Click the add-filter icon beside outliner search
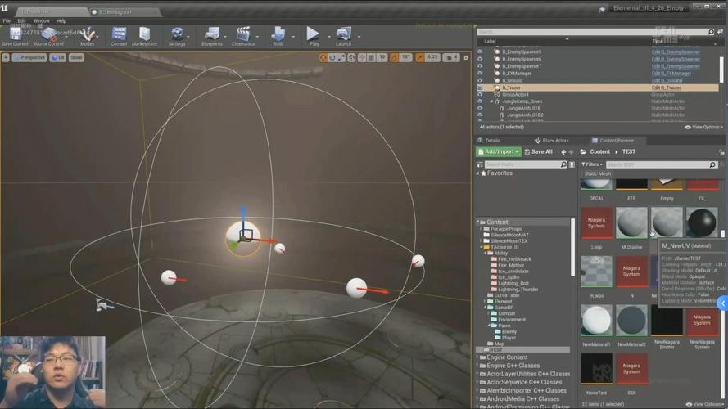The image size is (728, 409). pyautogui.click(x=720, y=32)
